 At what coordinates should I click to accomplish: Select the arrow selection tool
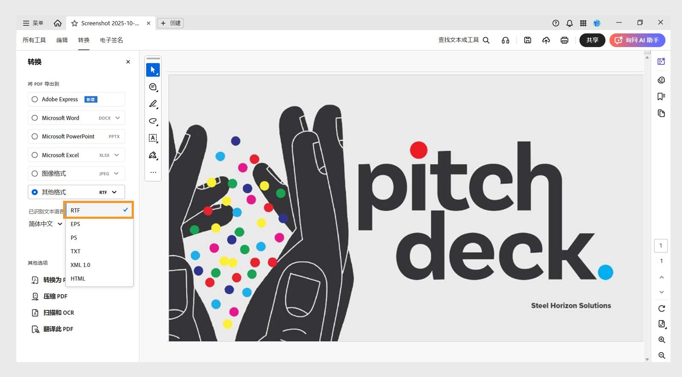point(153,70)
